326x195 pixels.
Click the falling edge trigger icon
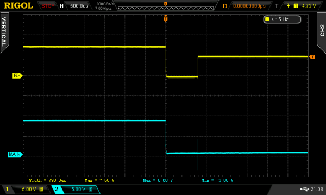pyautogui.click(x=289, y=6)
